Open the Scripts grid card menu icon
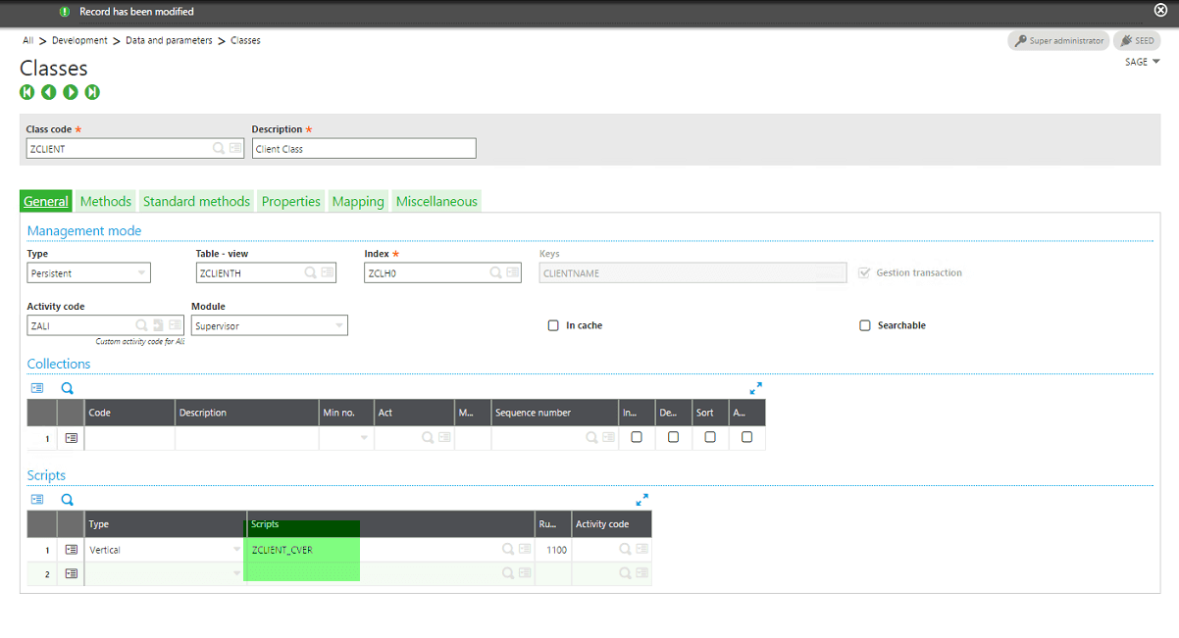The height and width of the screenshot is (638, 1179). pos(37,499)
